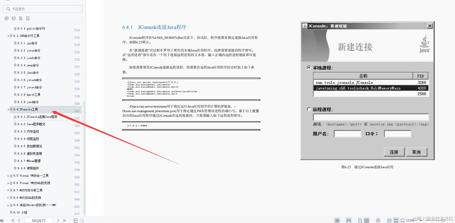Start slideshow playback with the play icon
The image size is (455, 223).
click(378, 220)
